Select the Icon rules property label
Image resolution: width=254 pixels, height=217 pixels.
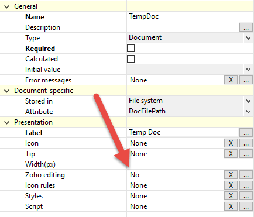click(40, 185)
